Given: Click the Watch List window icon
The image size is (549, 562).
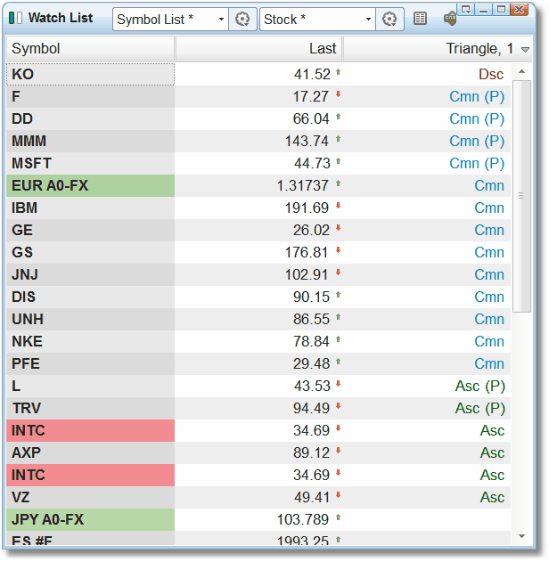Looking at the screenshot, I should coord(15,18).
